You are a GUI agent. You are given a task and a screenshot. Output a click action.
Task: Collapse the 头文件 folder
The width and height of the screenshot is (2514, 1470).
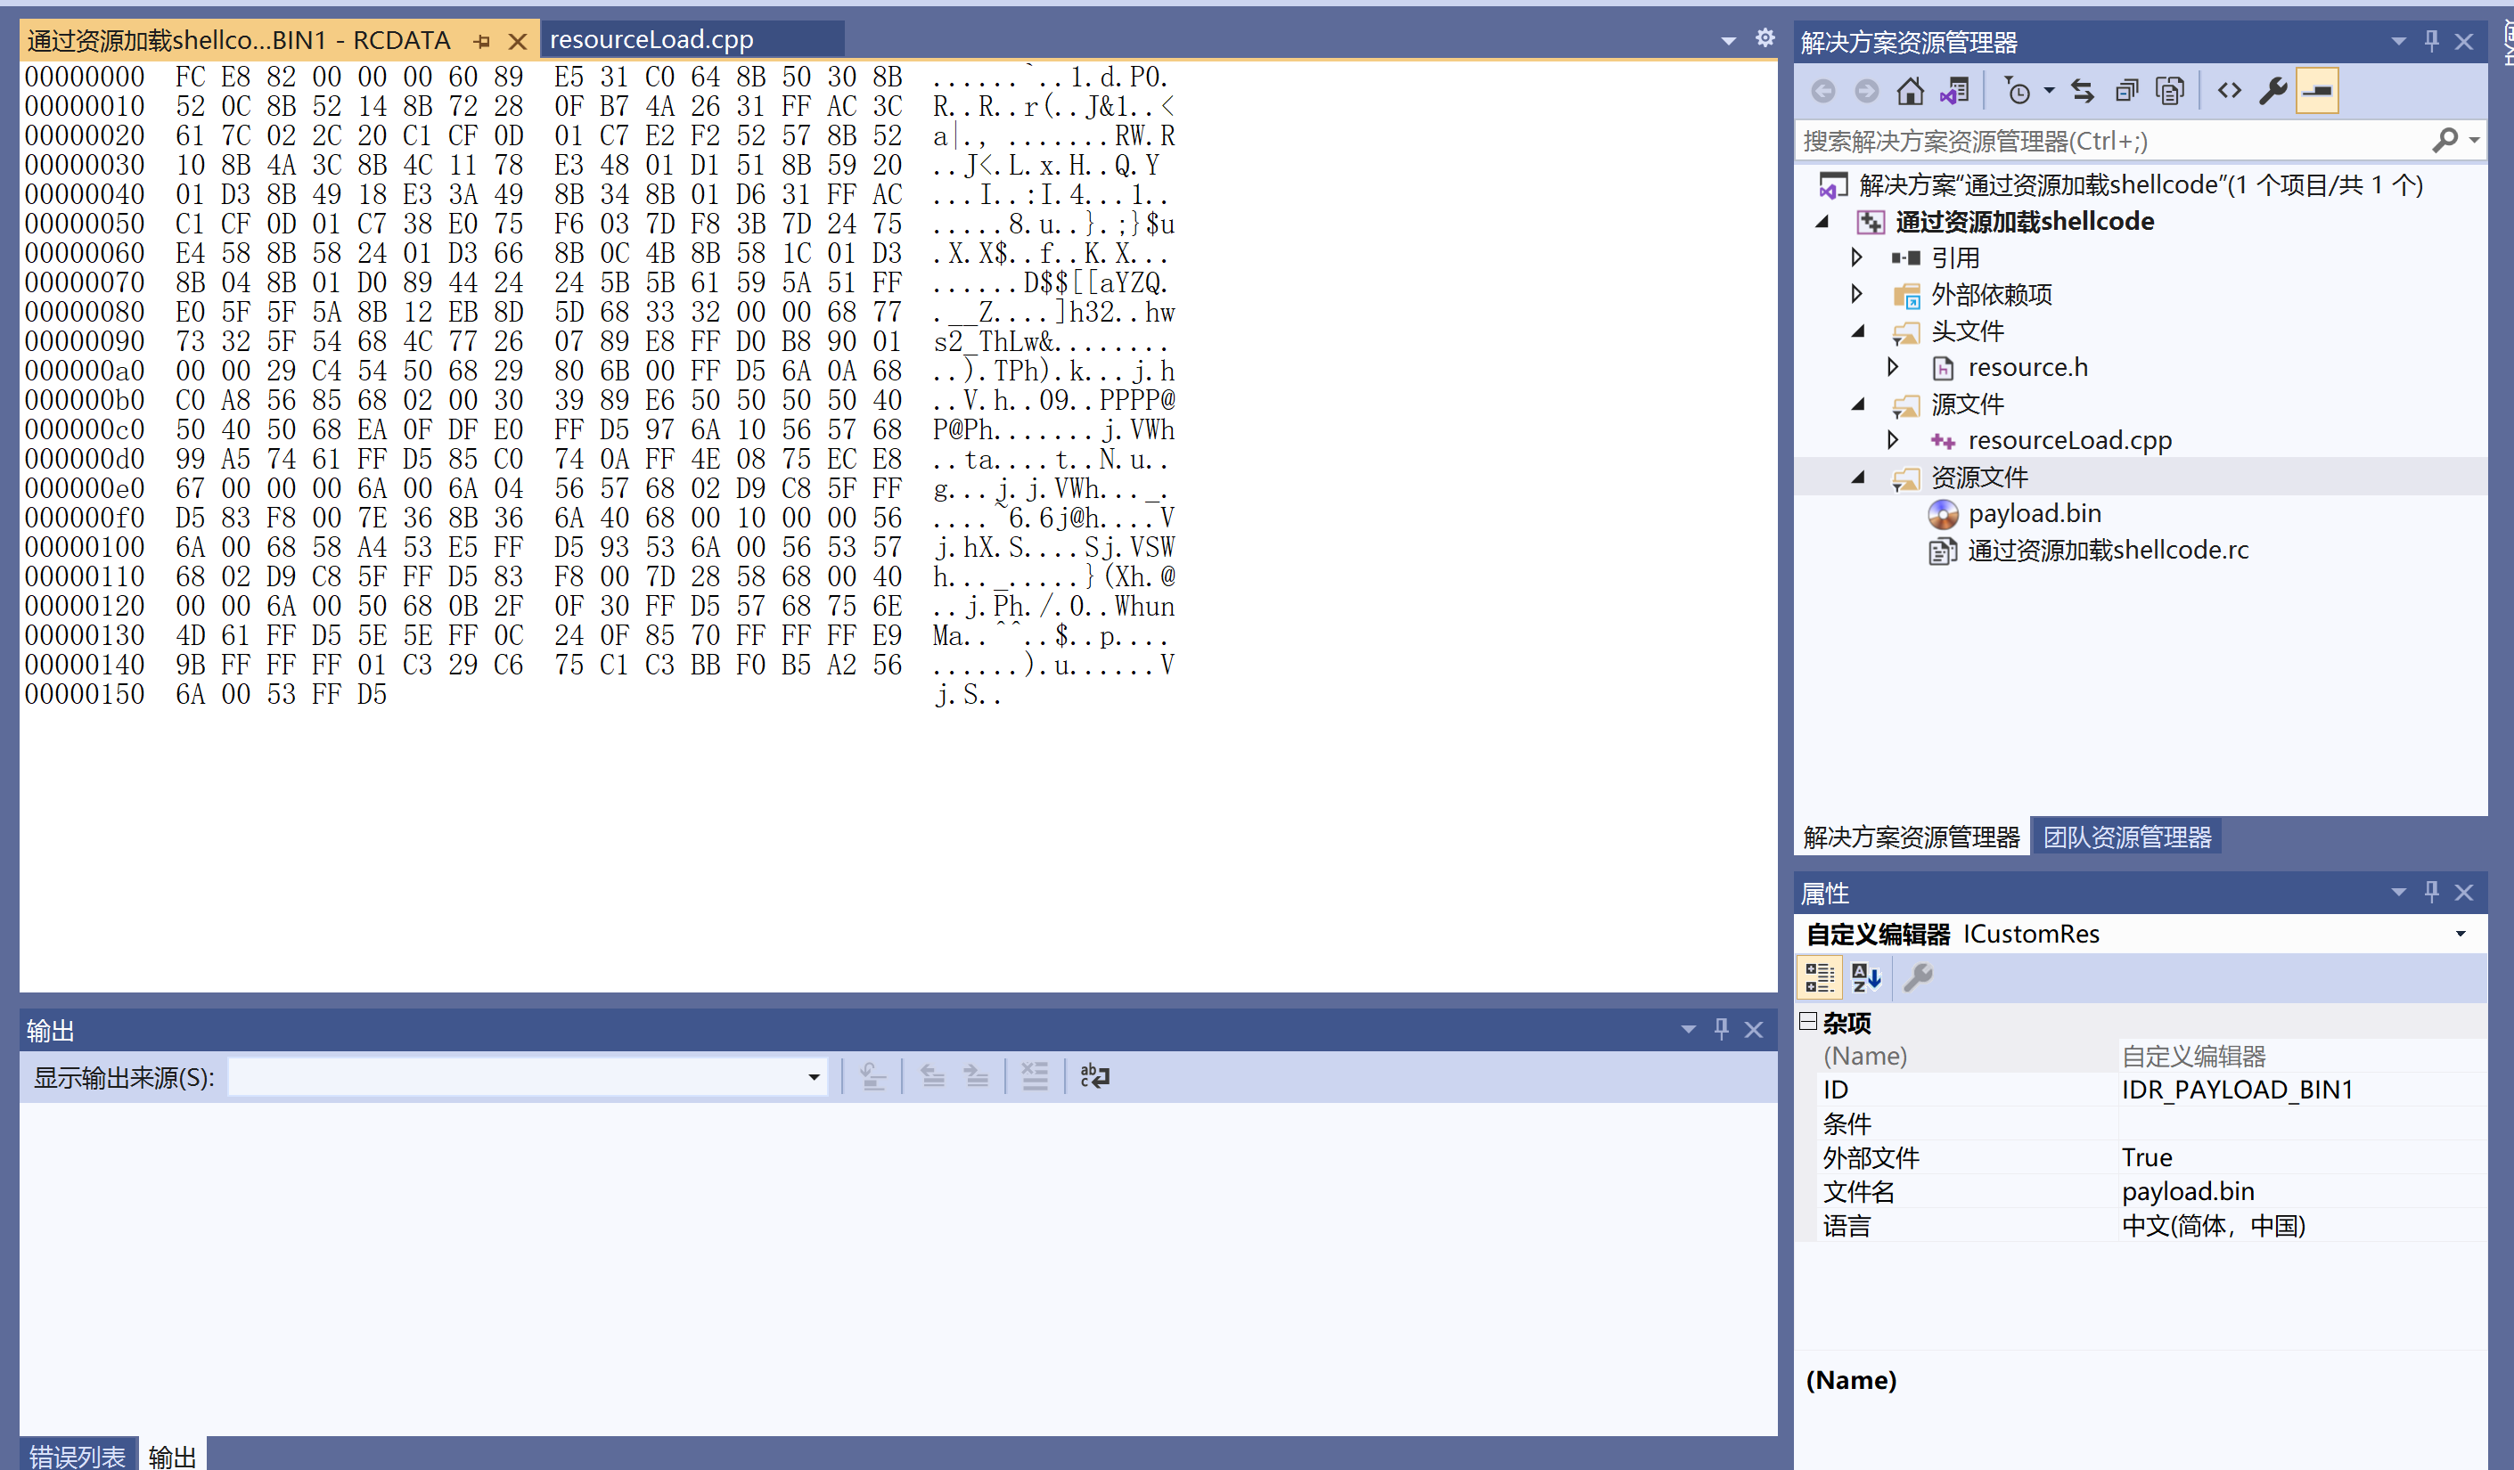1859,331
